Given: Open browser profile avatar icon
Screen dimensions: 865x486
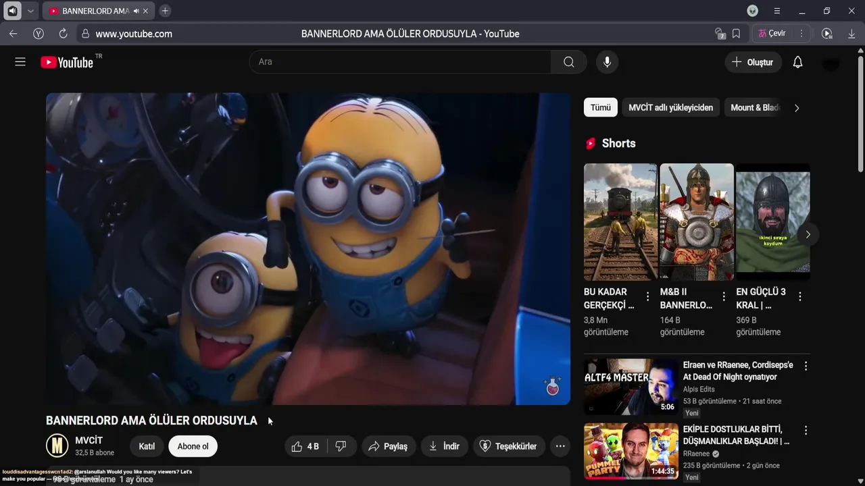Looking at the screenshot, I should click(x=753, y=11).
